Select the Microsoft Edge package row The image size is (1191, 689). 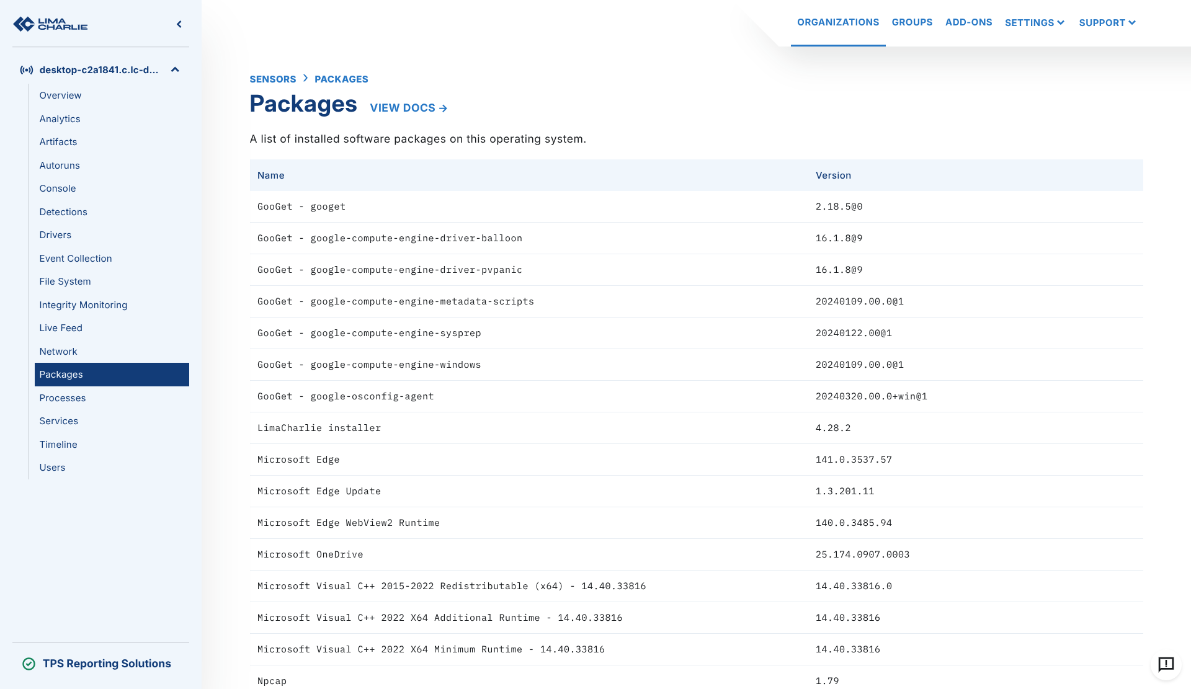[x=298, y=460]
